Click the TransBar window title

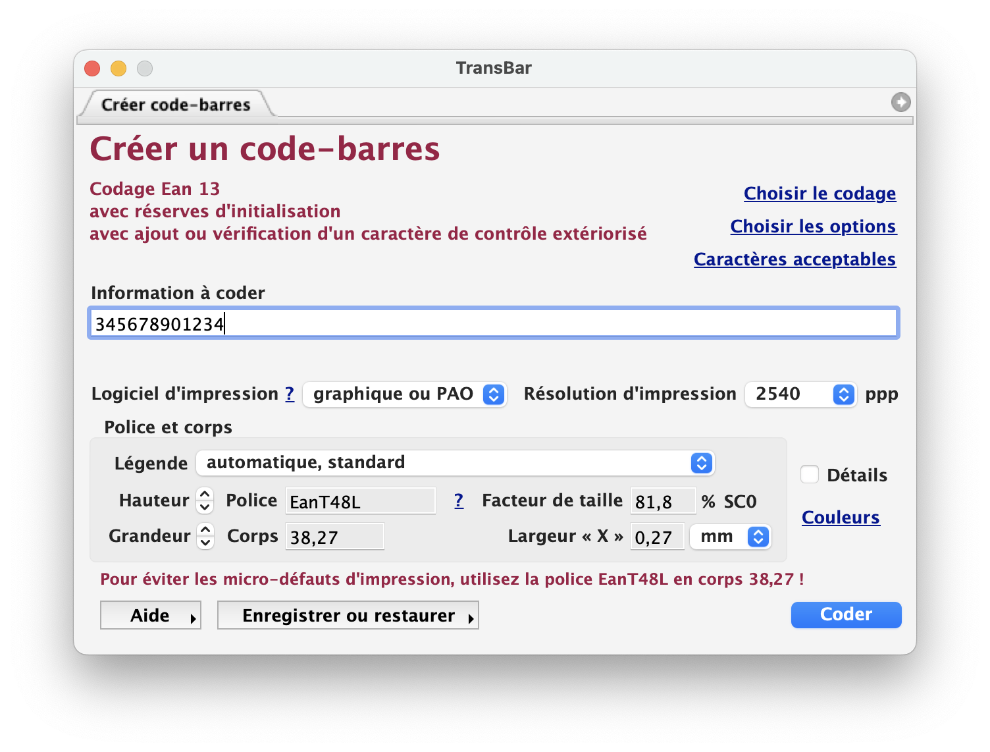click(494, 68)
